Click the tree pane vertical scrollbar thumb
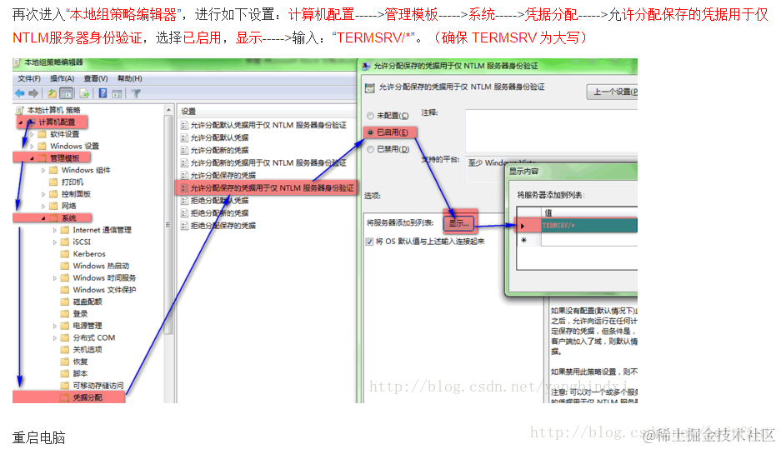781x449 pixels. [168, 224]
